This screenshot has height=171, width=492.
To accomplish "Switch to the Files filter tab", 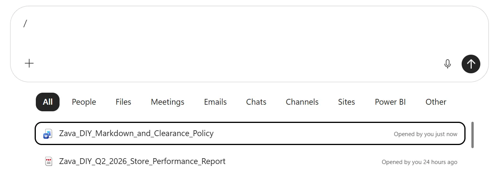I will [x=123, y=102].
